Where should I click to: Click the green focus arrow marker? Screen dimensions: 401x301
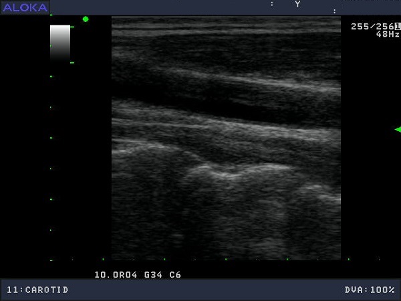[397, 129]
